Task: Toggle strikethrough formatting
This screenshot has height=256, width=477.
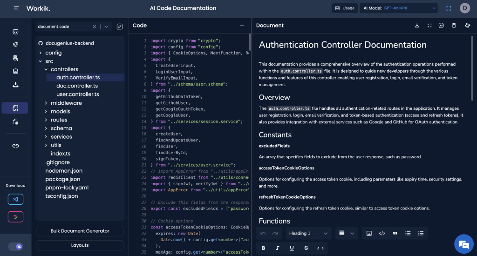Action: tap(306, 248)
